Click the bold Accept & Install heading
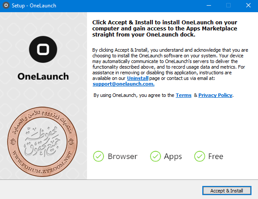Image resolution: width=258 pixels, height=199 pixels. coord(165,28)
